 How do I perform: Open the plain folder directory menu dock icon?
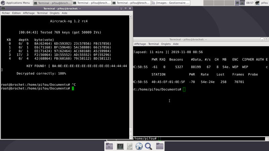click(x=159, y=146)
